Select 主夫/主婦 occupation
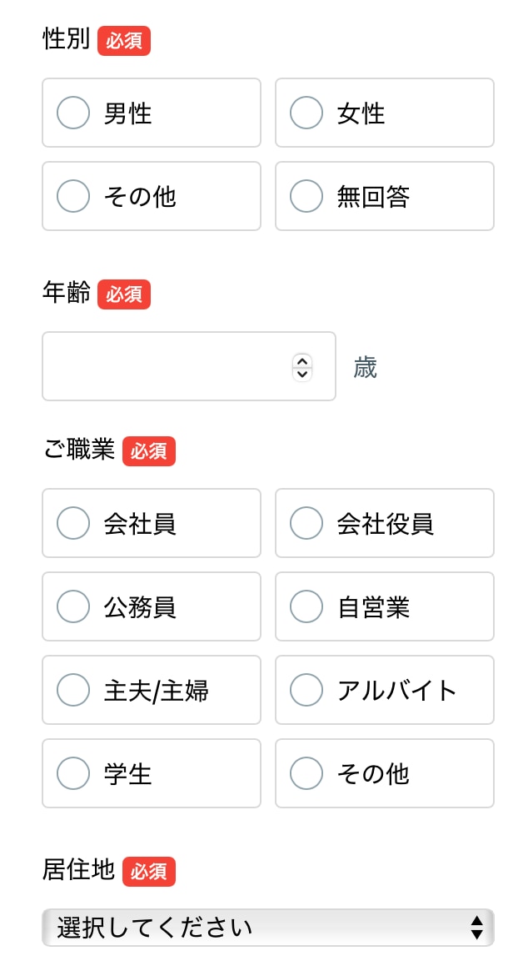 pyautogui.click(x=73, y=690)
